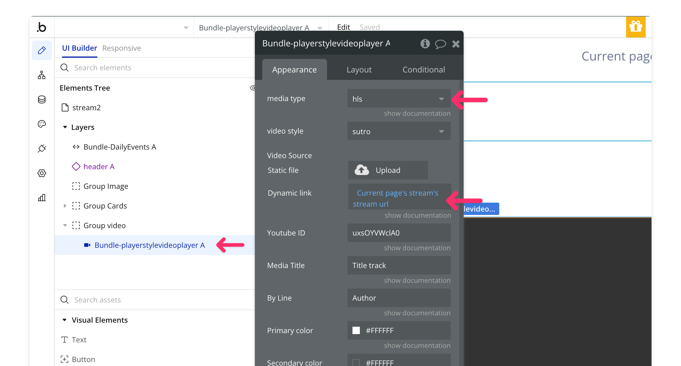Expand the Group Cards tree item
The image size is (681, 366).
(x=65, y=206)
